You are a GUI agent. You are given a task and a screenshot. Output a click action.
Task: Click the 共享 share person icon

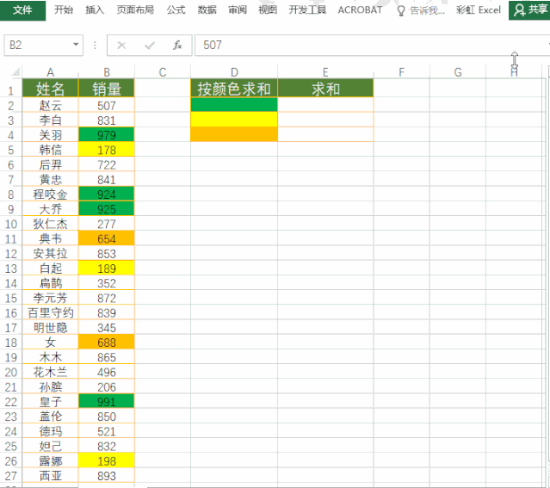click(x=519, y=9)
